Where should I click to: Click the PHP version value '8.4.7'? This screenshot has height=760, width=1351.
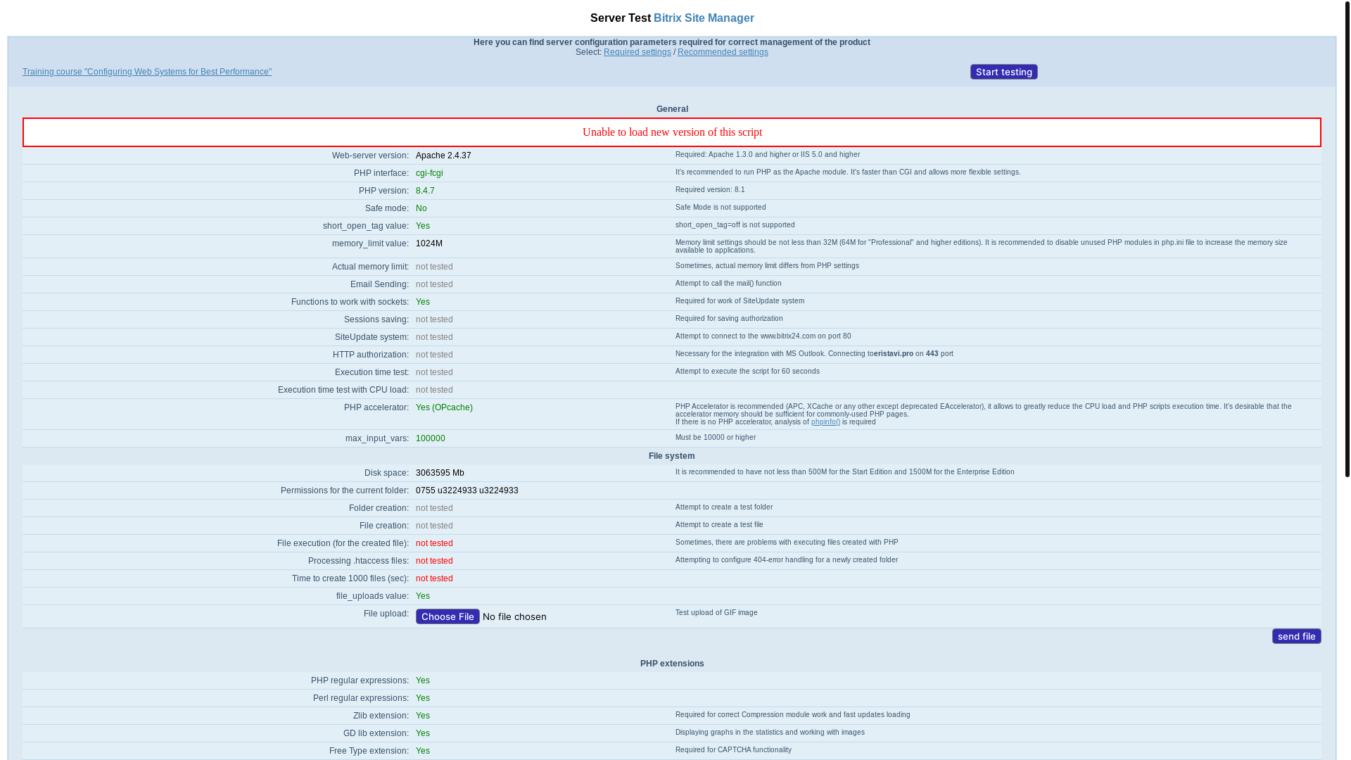pos(425,191)
